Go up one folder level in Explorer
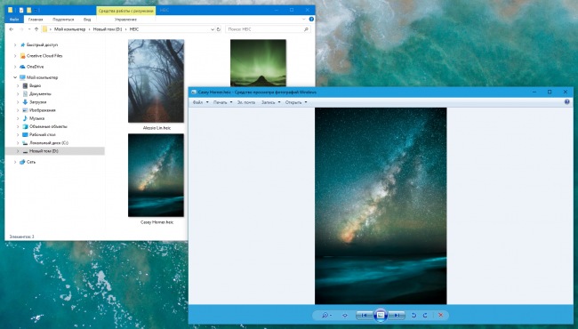The width and height of the screenshot is (578, 329). pos(36,29)
